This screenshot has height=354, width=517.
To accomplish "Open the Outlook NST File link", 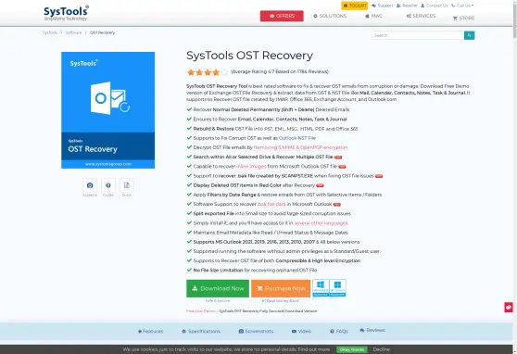I will click(297, 138).
